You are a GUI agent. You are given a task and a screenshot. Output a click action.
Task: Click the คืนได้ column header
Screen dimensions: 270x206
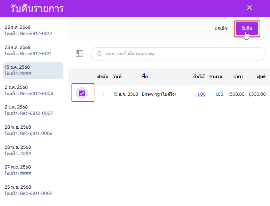click(x=199, y=76)
